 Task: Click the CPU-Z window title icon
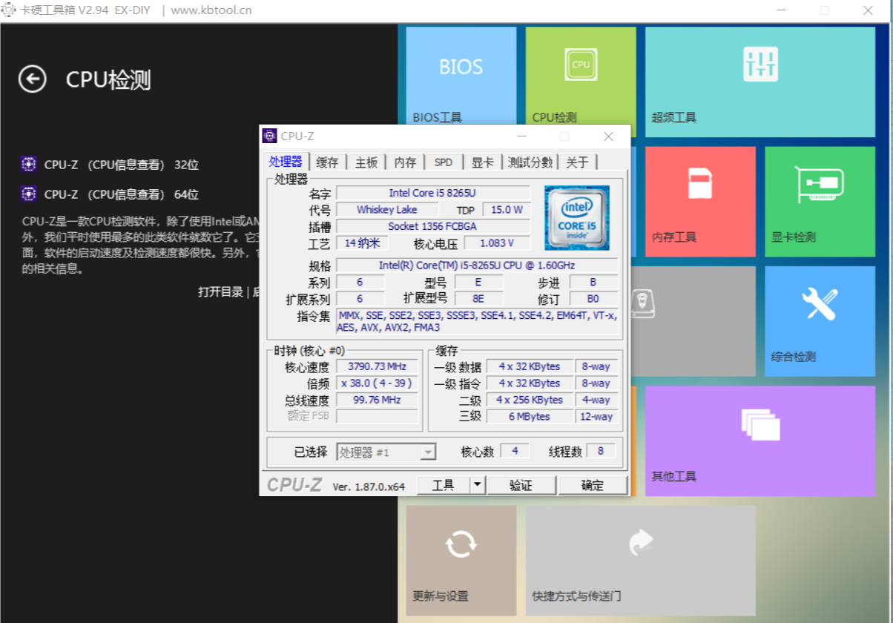[270, 136]
